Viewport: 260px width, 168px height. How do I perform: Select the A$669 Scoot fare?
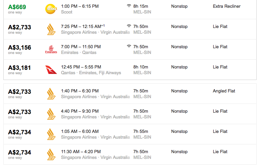17,7
